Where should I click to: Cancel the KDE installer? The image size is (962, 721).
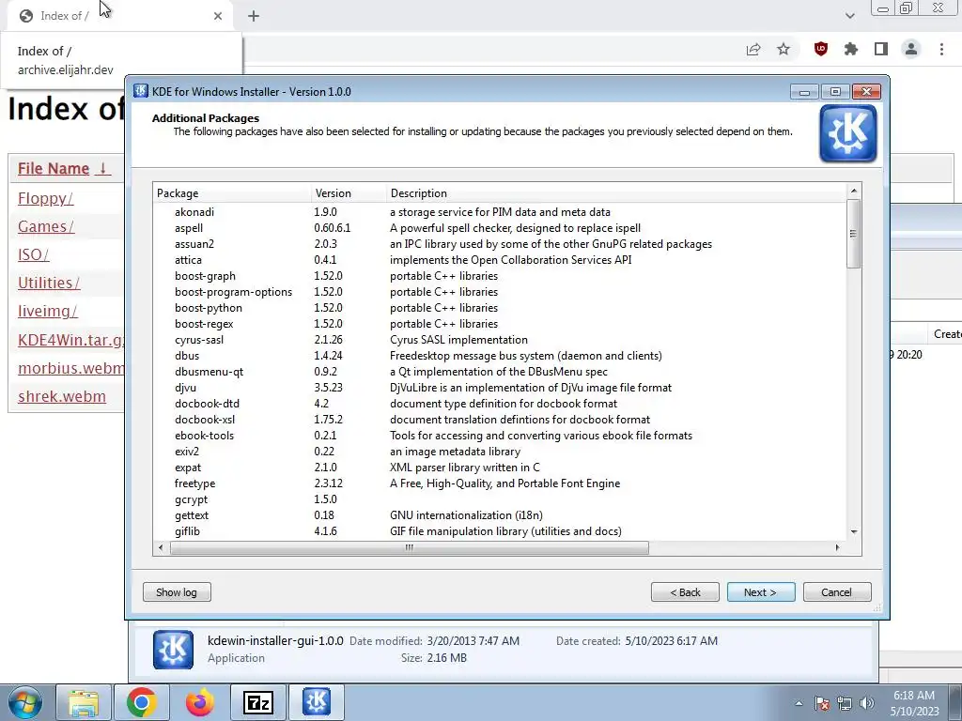[x=837, y=592]
